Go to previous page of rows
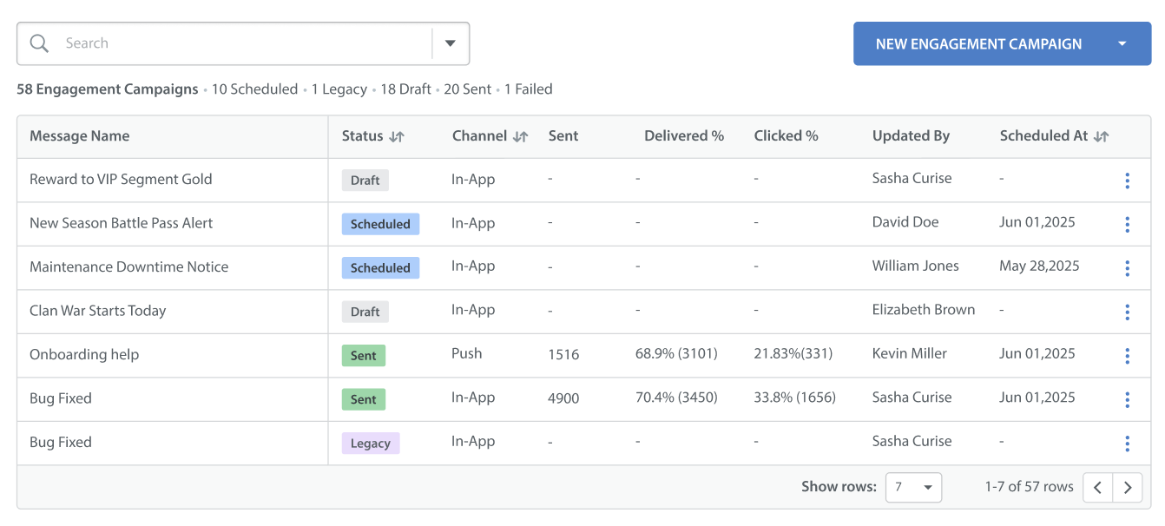 click(1098, 488)
